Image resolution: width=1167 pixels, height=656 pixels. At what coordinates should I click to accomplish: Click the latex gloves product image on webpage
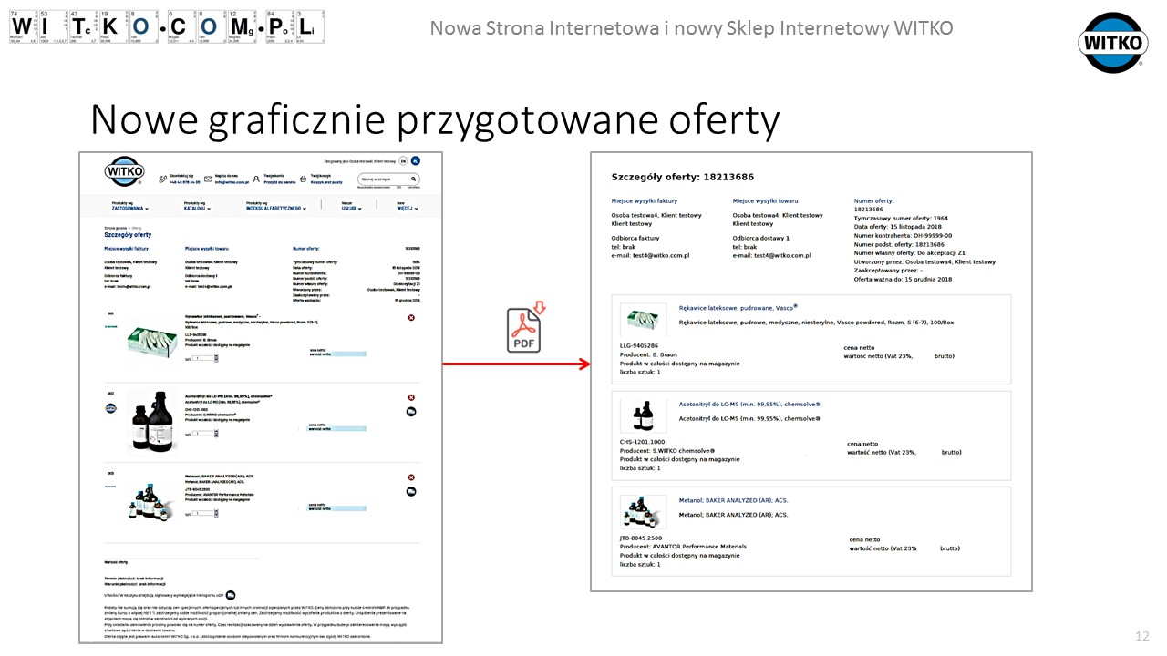[x=152, y=343]
